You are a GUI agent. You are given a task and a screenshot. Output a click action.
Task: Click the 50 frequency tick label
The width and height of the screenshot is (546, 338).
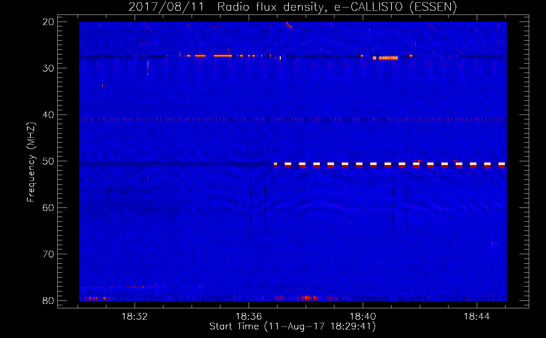(48, 161)
